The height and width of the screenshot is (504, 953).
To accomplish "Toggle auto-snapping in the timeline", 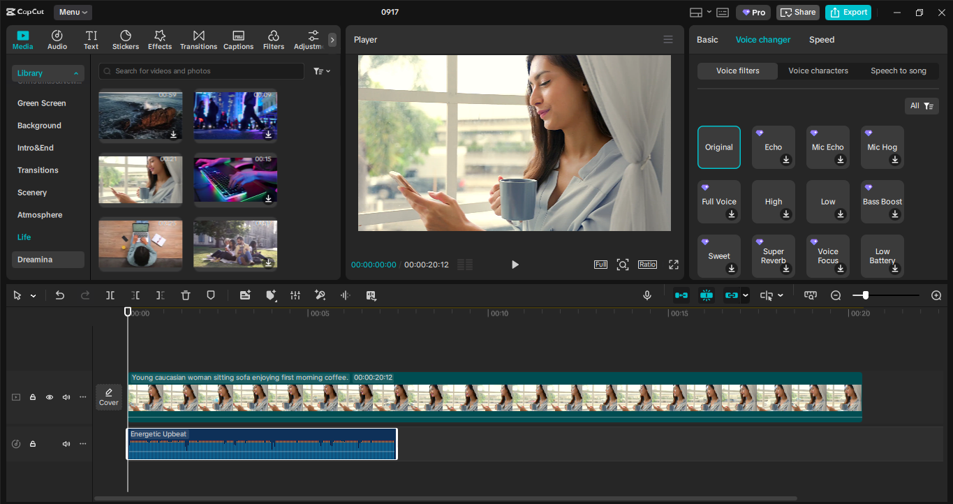I will tap(706, 295).
